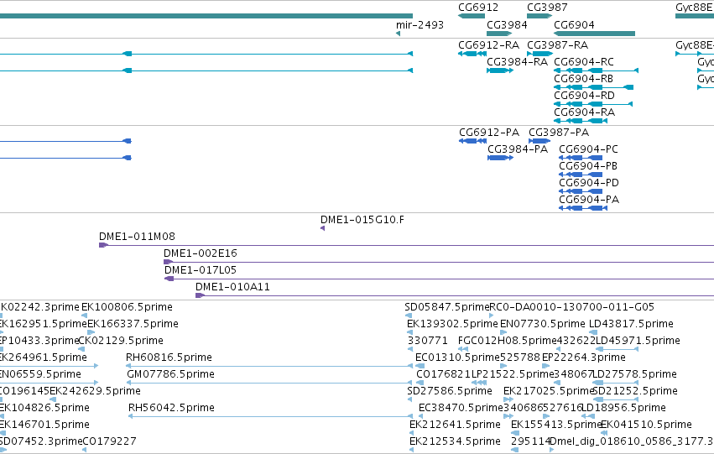Screen dimensions: 714x454
Task: Open the DME1-002E16 clone label
Action: pos(201,253)
